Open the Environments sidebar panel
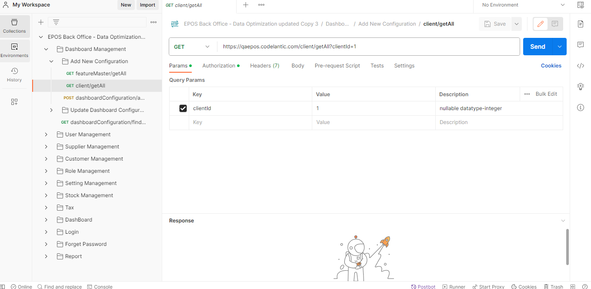 pyautogui.click(x=15, y=50)
